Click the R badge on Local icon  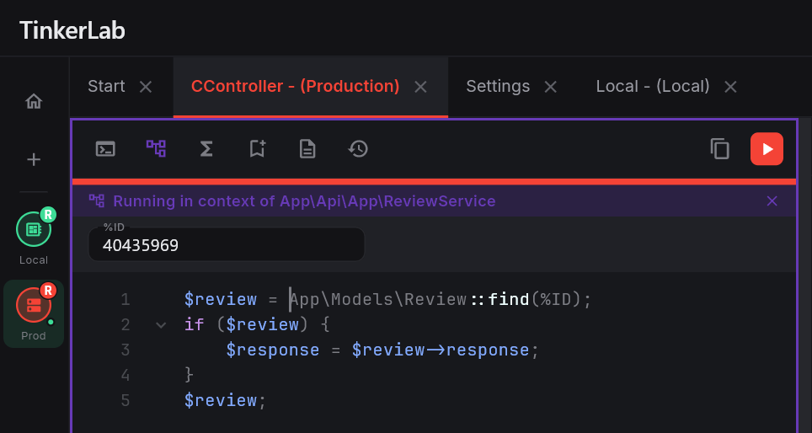[48, 215]
